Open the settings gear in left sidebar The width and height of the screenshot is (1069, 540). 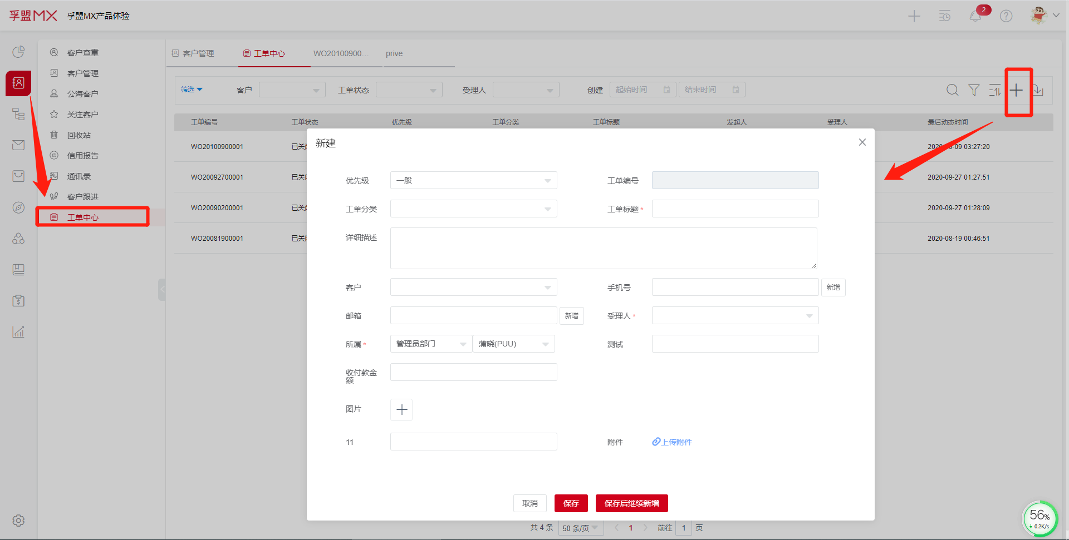[18, 521]
